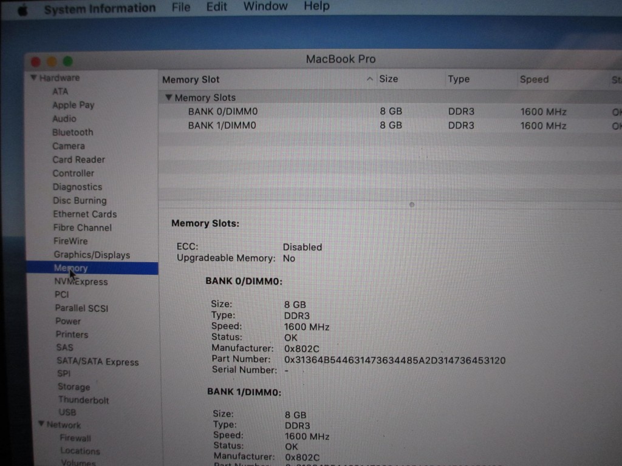Screen dimensions: 622x466
Task: Select Audio in the sidebar
Action: (64, 118)
